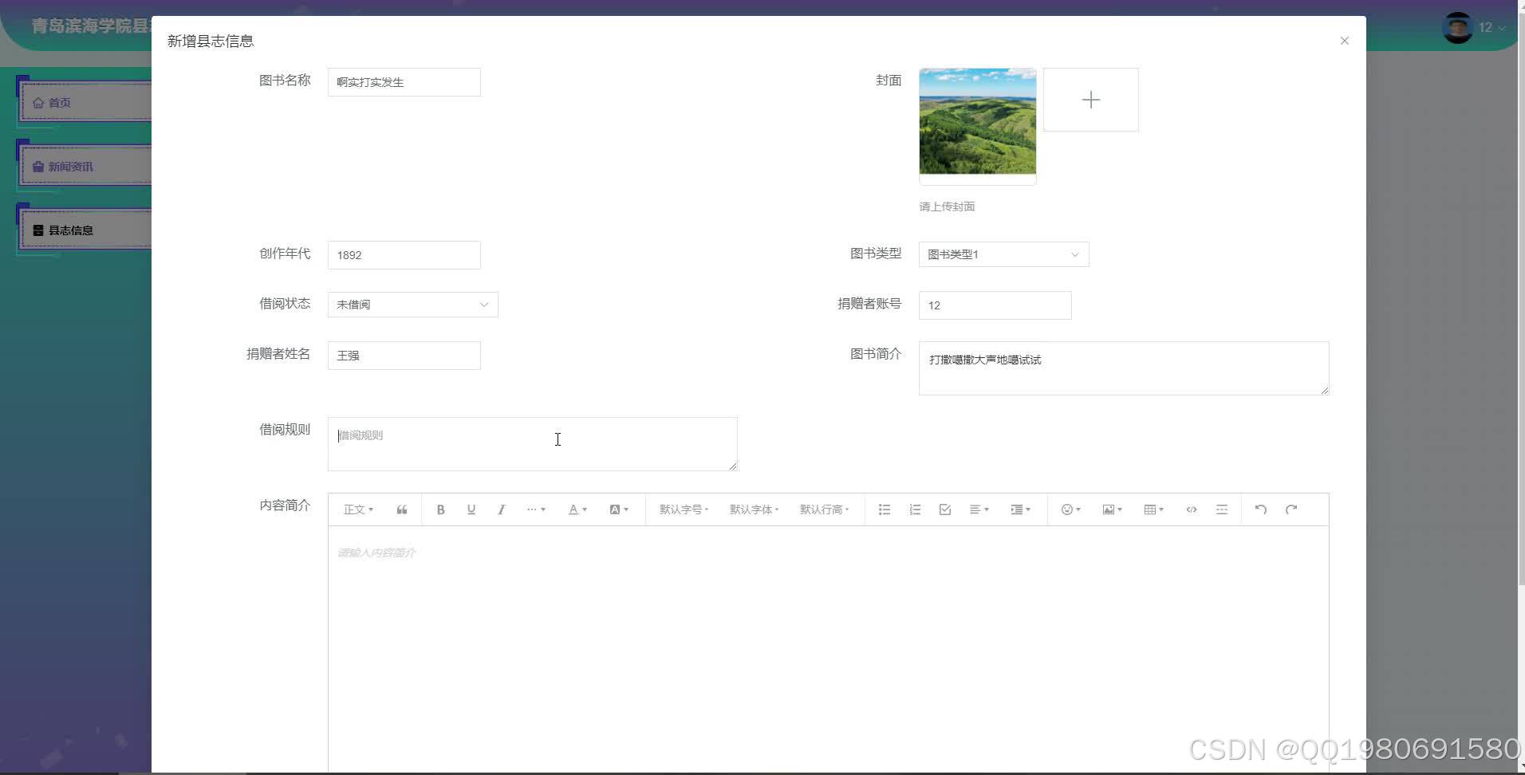Open the code view in the editor
The height and width of the screenshot is (775, 1525).
pyautogui.click(x=1191, y=509)
